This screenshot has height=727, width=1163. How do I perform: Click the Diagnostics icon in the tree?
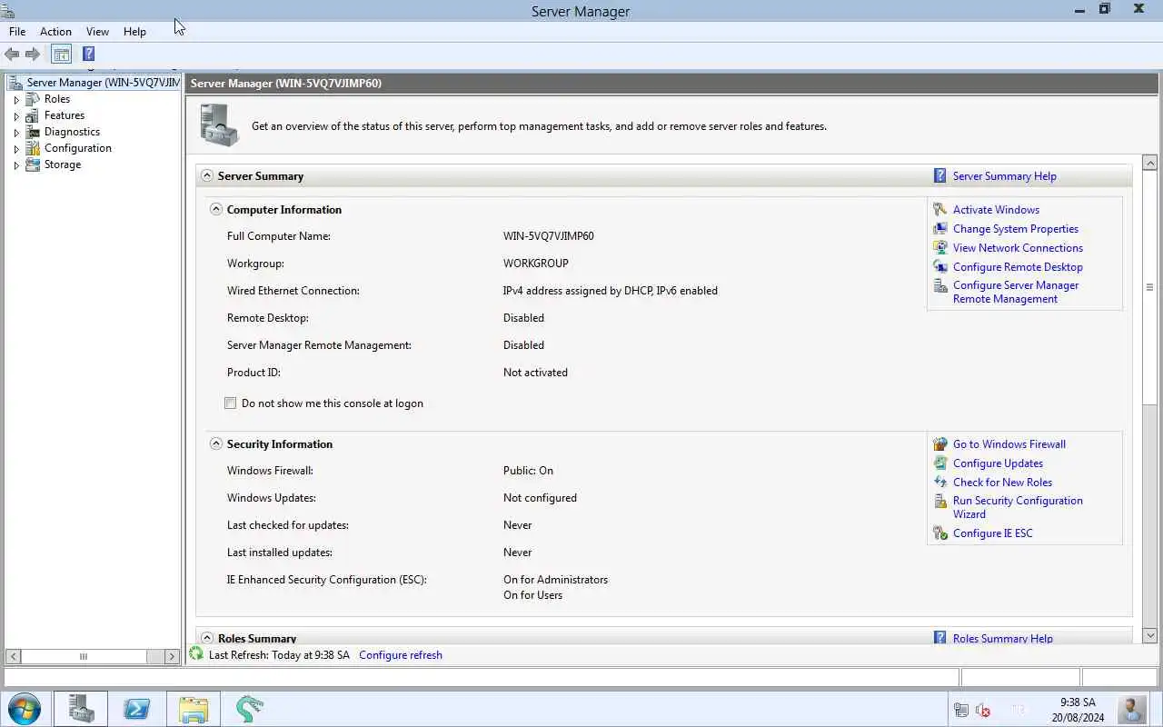(33, 132)
